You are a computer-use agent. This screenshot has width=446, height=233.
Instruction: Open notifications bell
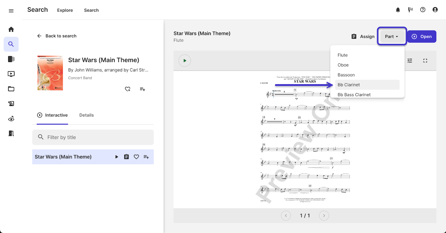[398, 10]
